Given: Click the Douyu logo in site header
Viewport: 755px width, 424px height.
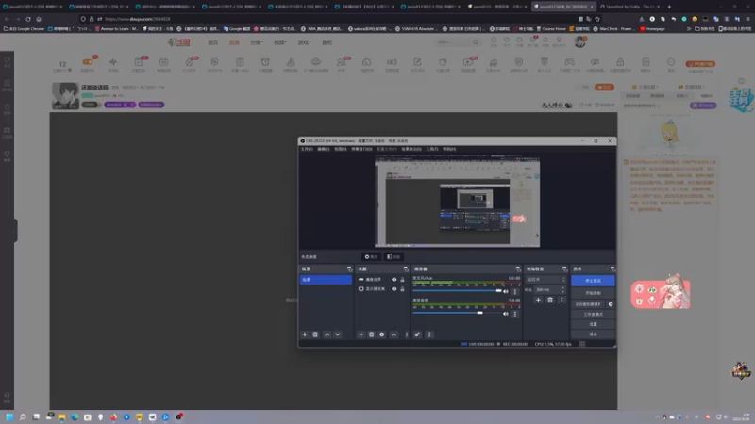Looking at the screenshot, I should click(178, 42).
